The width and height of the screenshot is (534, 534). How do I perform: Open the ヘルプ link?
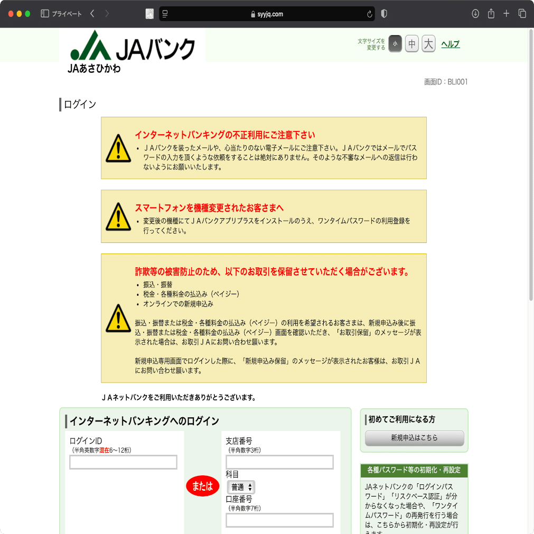pyautogui.click(x=450, y=44)
